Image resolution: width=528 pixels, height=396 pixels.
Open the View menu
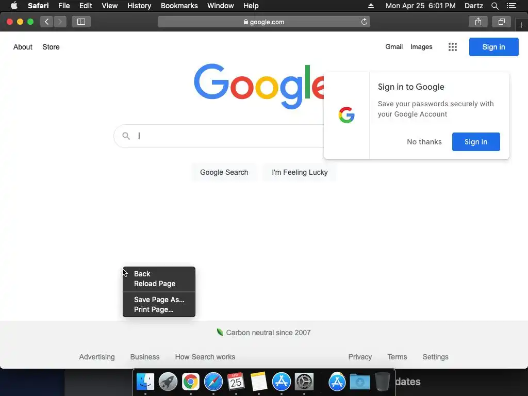pos(109,6)
